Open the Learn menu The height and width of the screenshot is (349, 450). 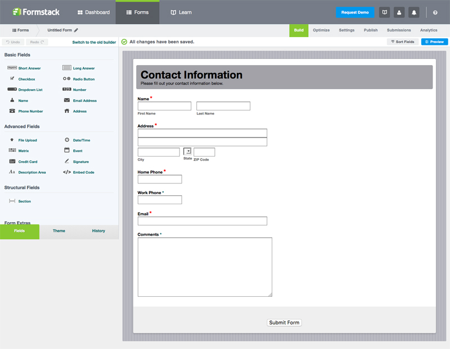tap(181, 12)
